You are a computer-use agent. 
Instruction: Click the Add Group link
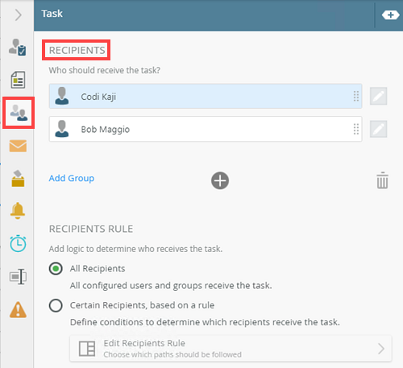tap(72, 178)
